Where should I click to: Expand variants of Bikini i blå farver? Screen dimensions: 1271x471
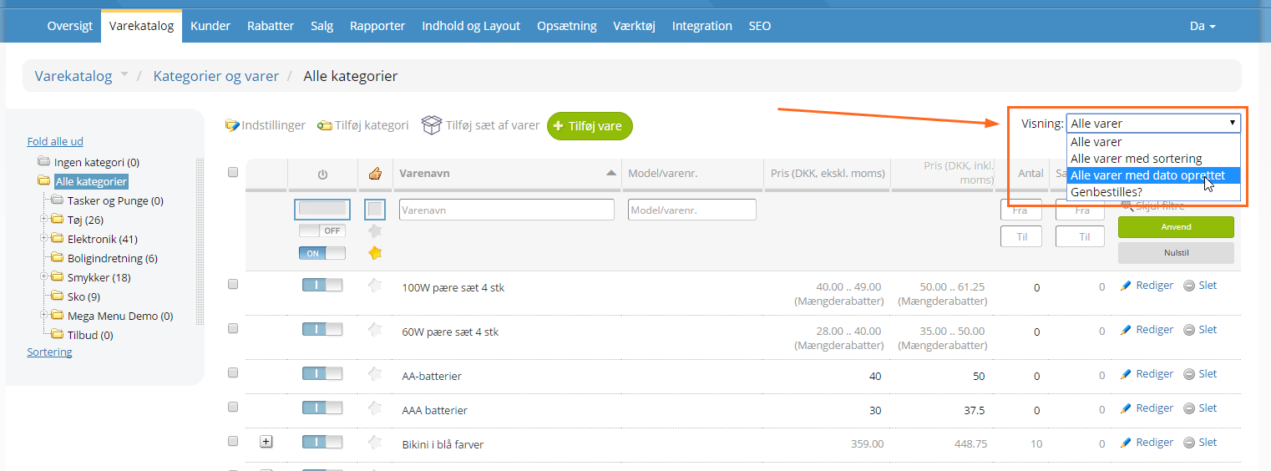click(266, 442)
